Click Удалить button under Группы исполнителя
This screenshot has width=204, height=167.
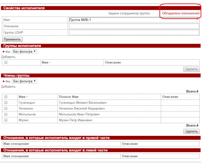tap(191, 69)
